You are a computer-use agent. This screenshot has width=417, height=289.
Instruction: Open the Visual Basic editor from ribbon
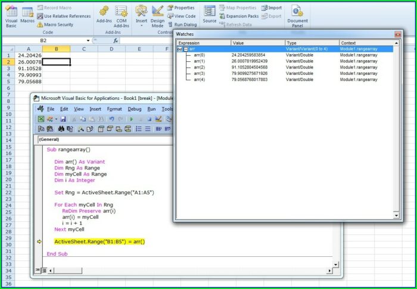[x=11, y=16]
